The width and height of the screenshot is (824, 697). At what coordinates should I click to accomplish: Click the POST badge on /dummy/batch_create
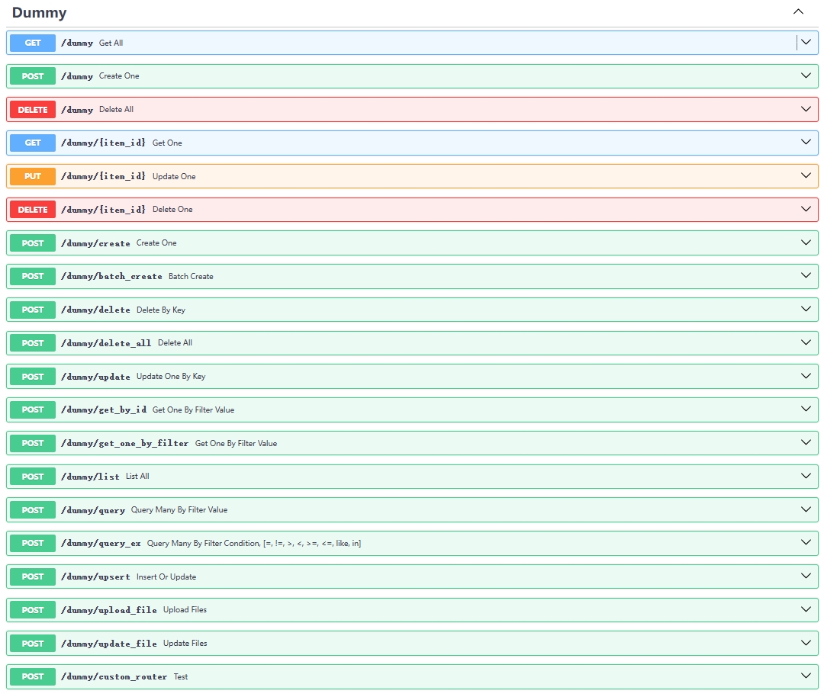click(31, 276)
